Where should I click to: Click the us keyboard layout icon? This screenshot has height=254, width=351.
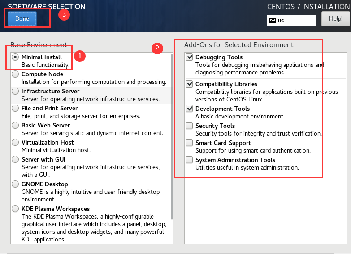tap(273, 21)
